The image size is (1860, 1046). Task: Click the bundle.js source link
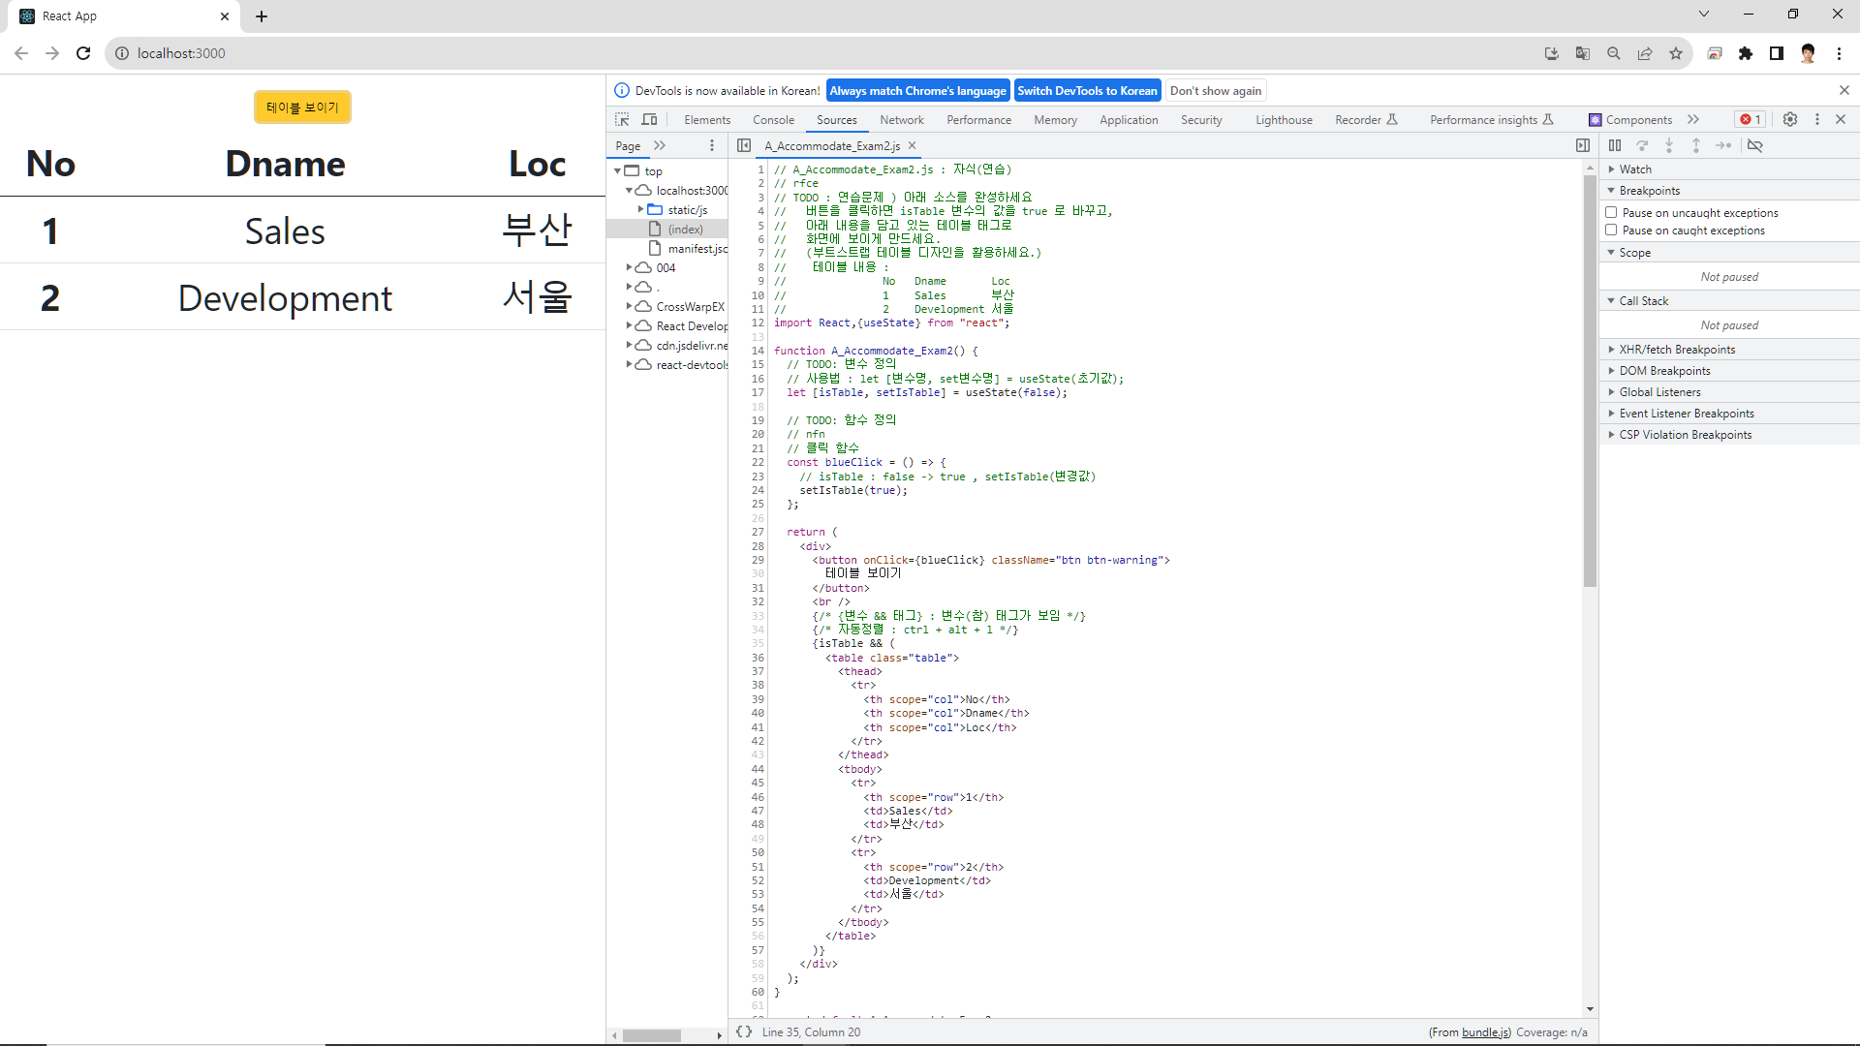(x=1485, y=1032)
